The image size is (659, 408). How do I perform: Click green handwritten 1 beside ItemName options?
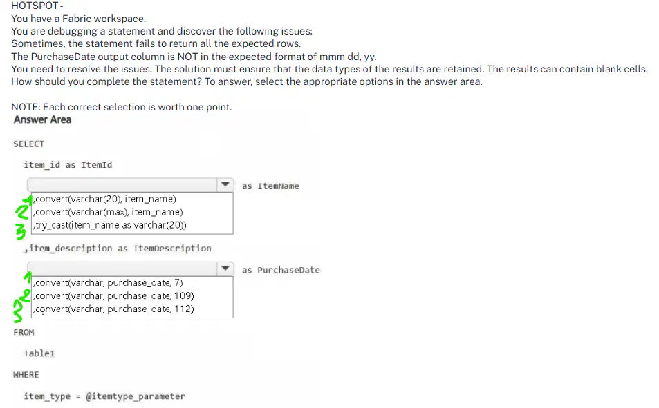click(x=28, y=200)
